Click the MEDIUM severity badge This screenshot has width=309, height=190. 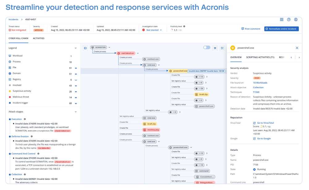[x=38, y=30]
